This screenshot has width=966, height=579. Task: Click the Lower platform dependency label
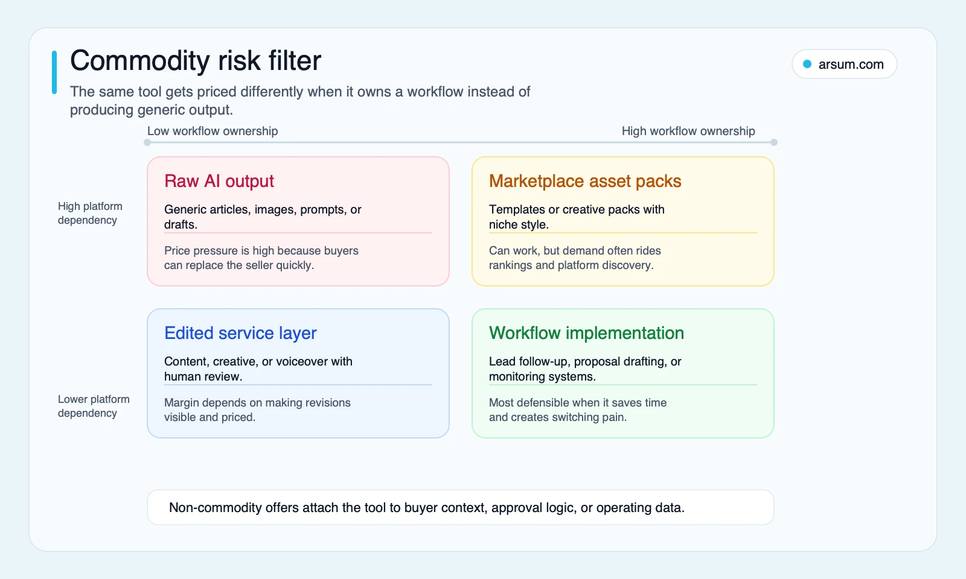point(94,406)
